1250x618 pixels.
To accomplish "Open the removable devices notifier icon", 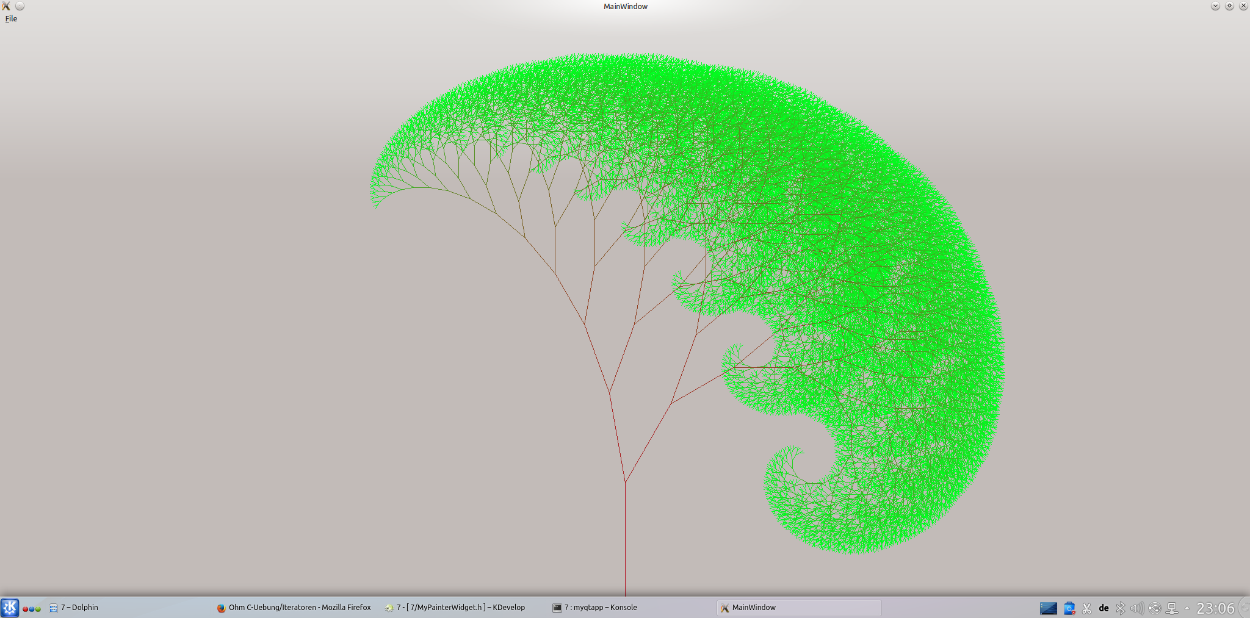I will click(x=1154, y=608).
